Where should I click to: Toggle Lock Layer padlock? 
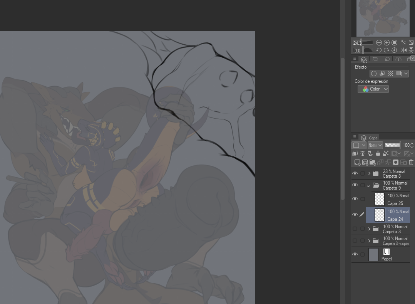tap(378, 153)
